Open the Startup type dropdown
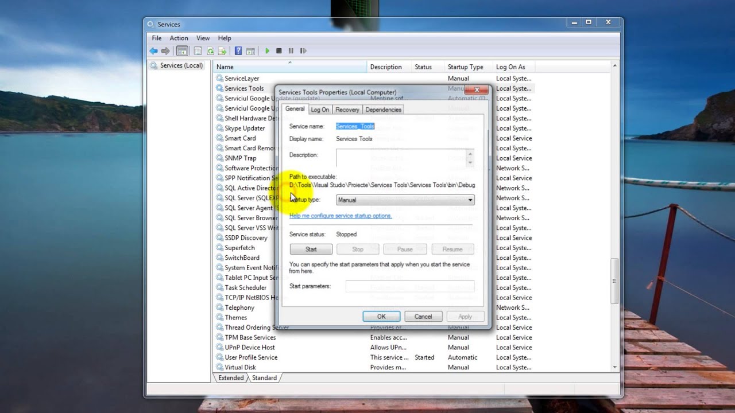 (x=405, y=200)
